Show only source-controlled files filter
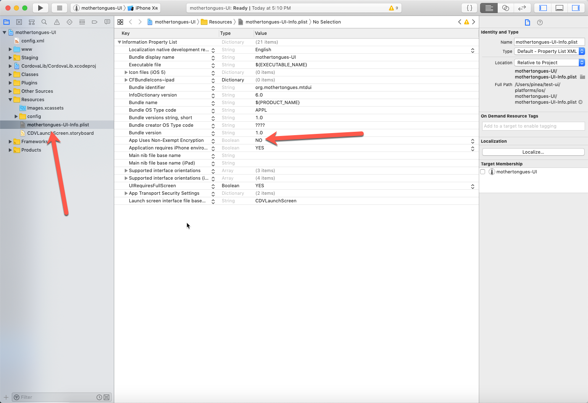 106,397
